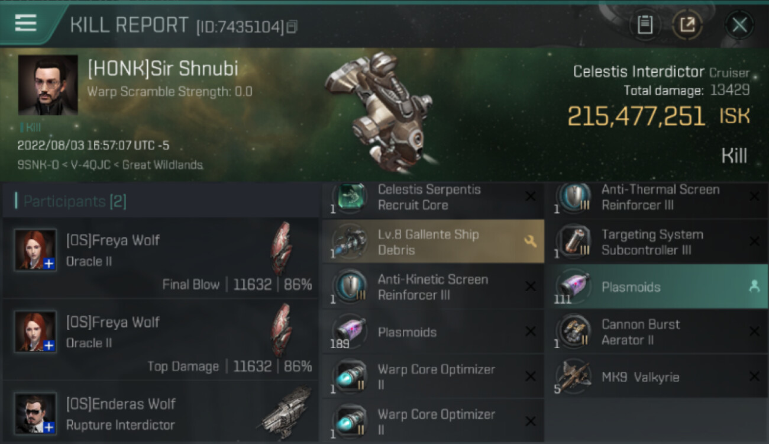Add Enderas Wolf via portrait plus badge
769x444 pixels.
pos(50,427)
